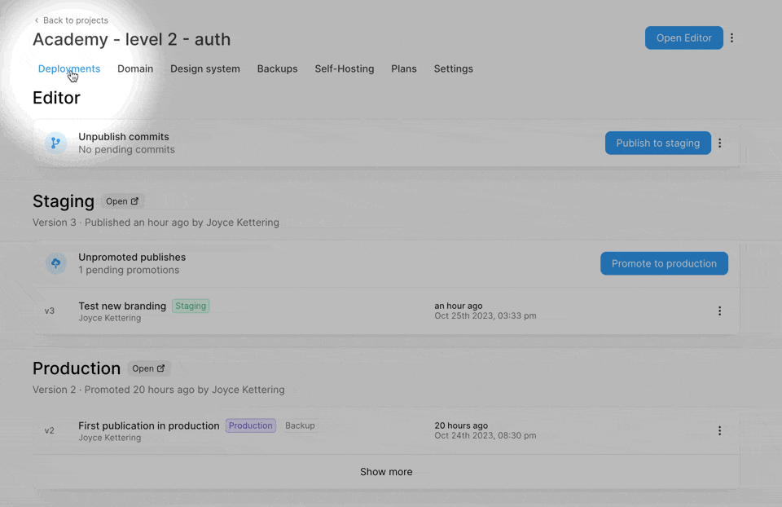Open the Staging environment in new window

click(x=122, y=201)
